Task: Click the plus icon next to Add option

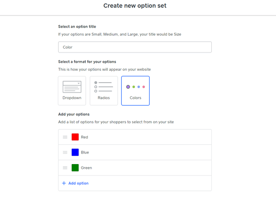Action: coord(64,183)
